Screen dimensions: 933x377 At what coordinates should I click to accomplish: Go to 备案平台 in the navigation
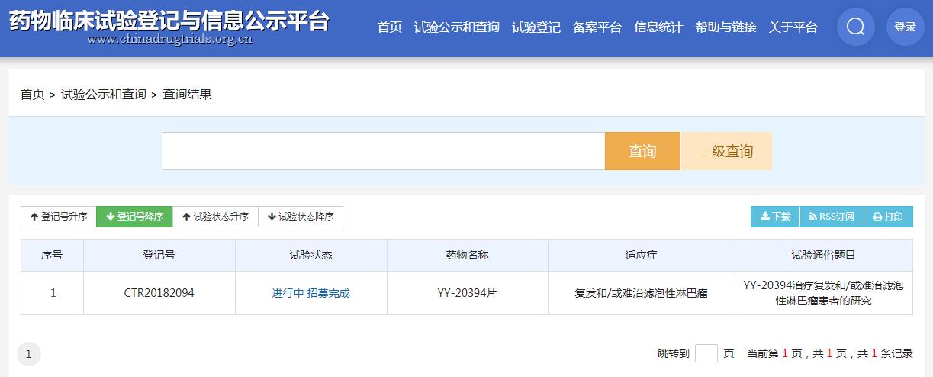(597, 27)
